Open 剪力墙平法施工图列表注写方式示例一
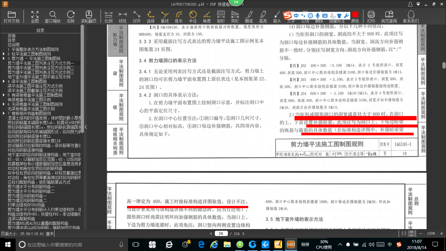 (x=41, y=63)
